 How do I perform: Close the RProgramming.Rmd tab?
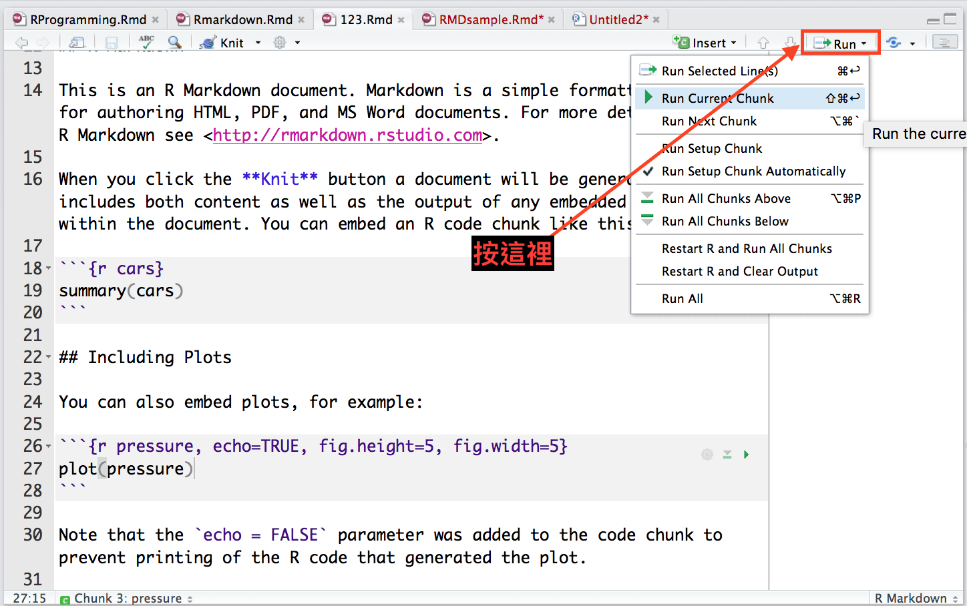pos(155,20)
